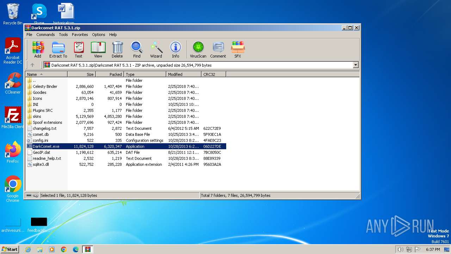The height and width of the screenshot is (254, 451).
Task: Click the Windows Start button
Action: tap(10, 249)
